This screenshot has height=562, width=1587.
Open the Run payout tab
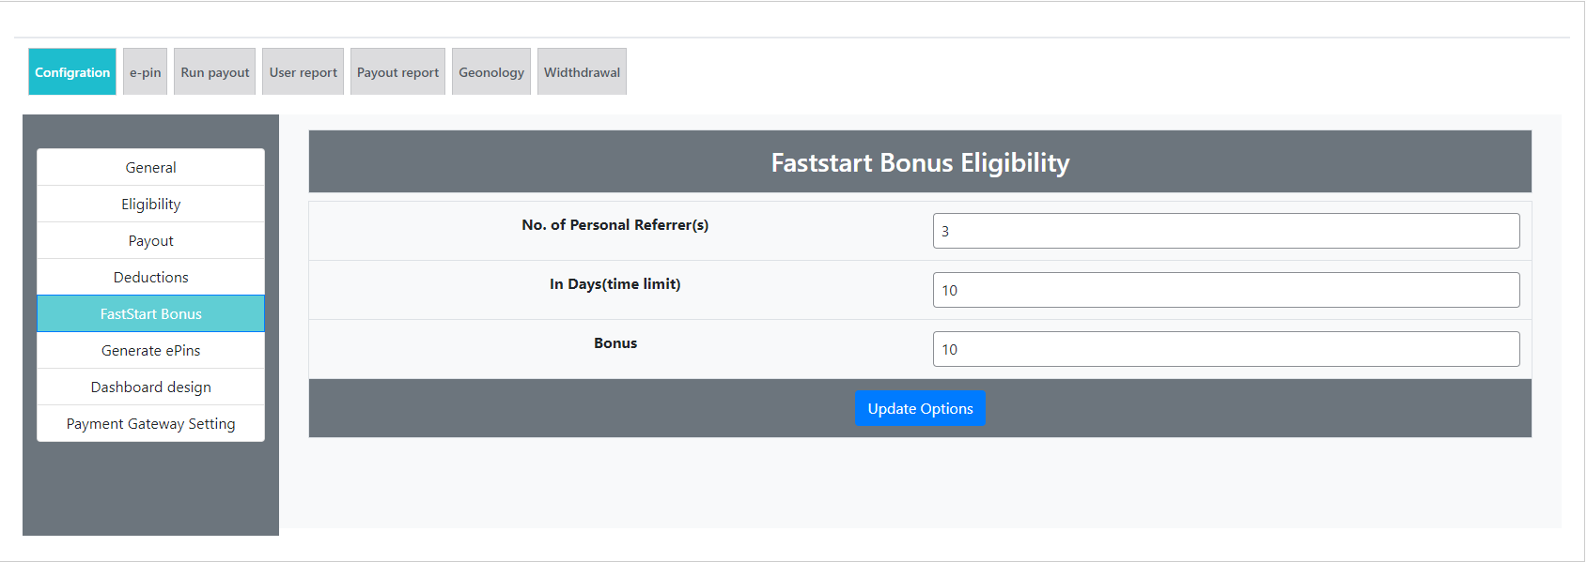(x=214, y=72)
